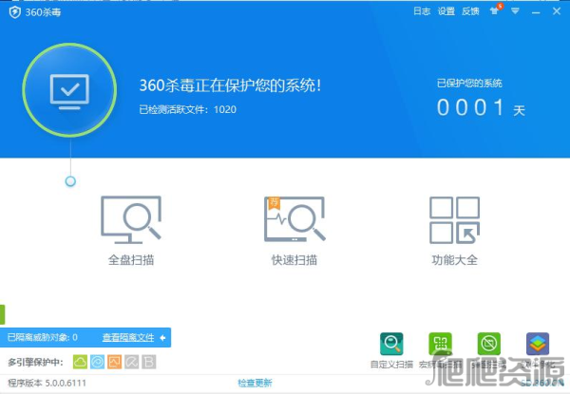570x394 pixels.
Task: Open the skin shirt icon with badge
Action: click(496, 10)
